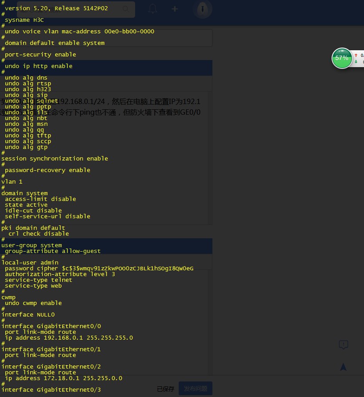Click the search magnifier icon in the top bar

(125, 9)
